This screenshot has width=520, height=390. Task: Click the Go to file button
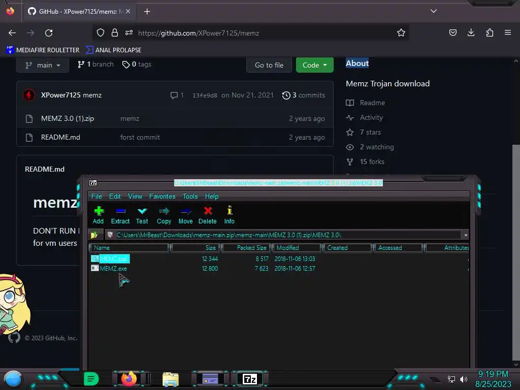click(x=269, y=65)
